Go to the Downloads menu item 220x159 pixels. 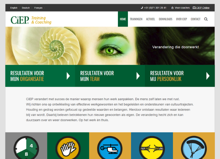165,19
